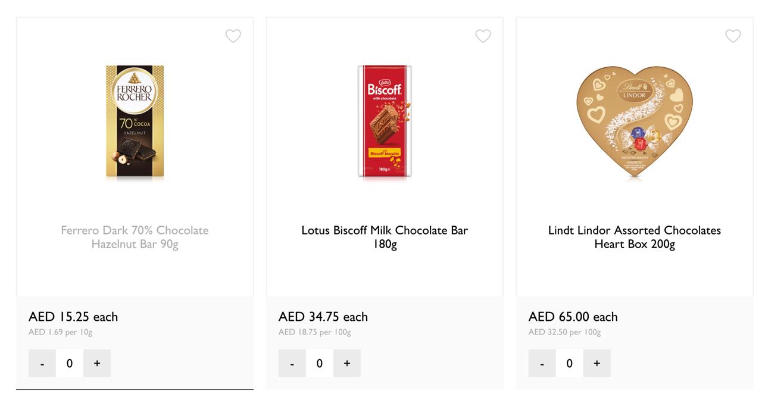The width and height of the screenshot is (762, 400).
Task: Click the AED 34.75 each price
Action: click(323, 317)
